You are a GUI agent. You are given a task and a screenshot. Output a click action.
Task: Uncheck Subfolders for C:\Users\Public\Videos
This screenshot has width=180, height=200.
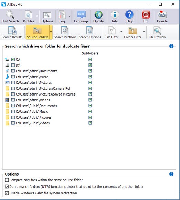[90, 123]
